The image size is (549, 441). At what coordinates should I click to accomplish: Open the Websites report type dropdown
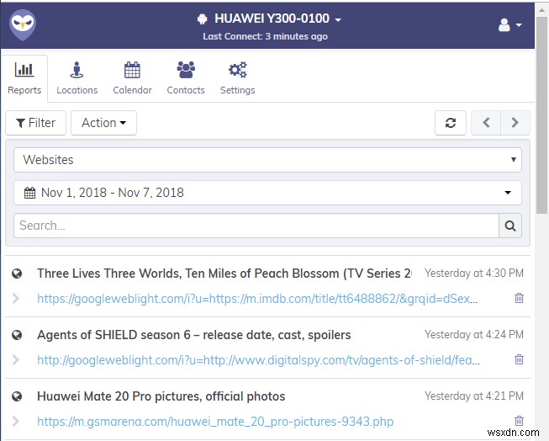267,160
